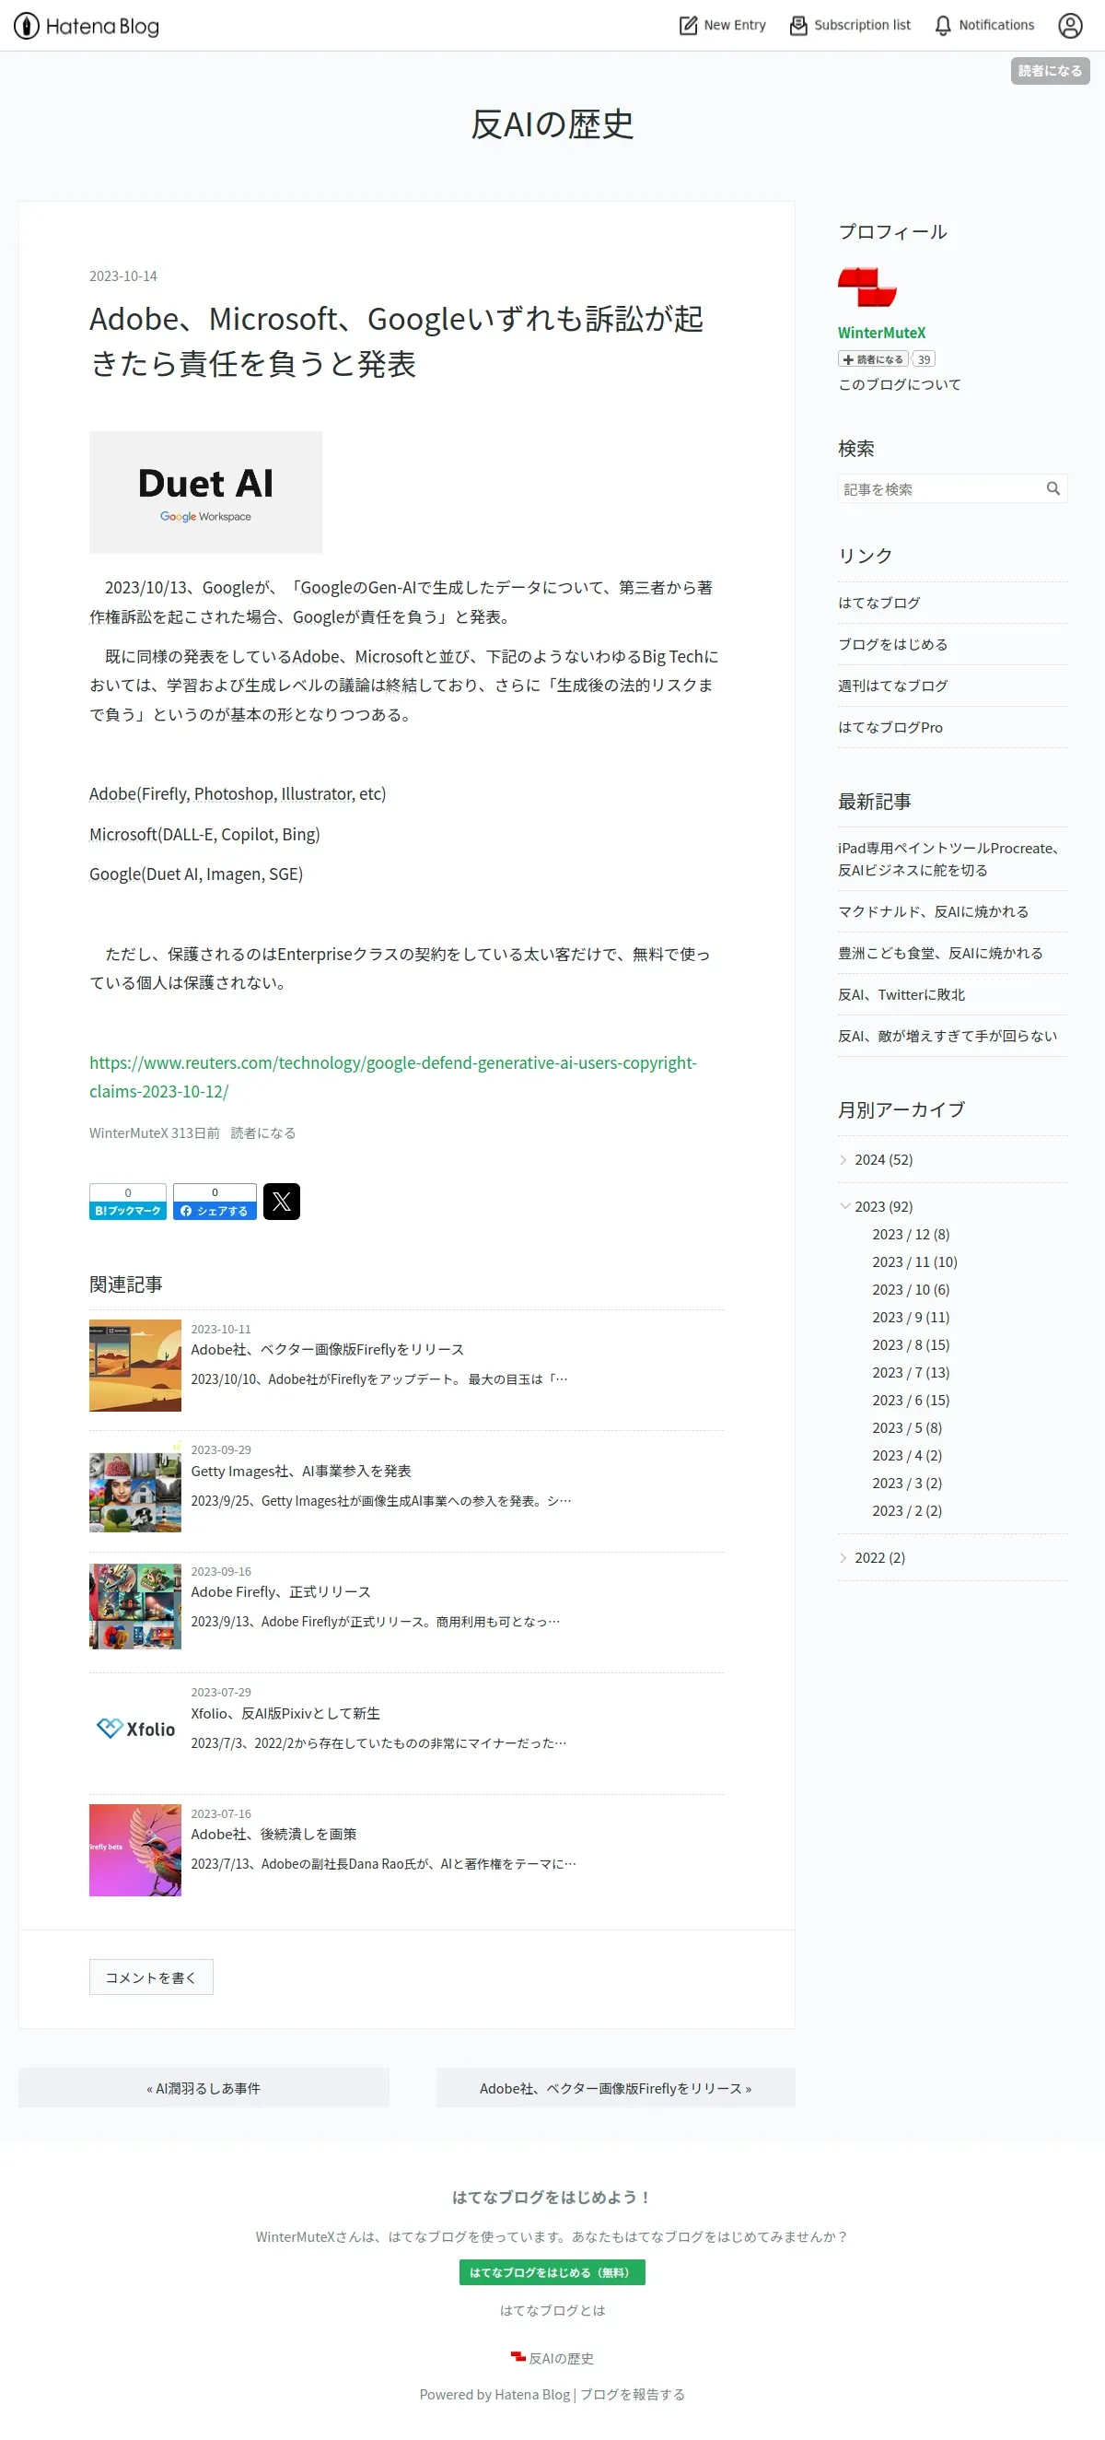Open the user account avatar menu
This screenshot has height=2440, width=1105.
coord(1070,26)
